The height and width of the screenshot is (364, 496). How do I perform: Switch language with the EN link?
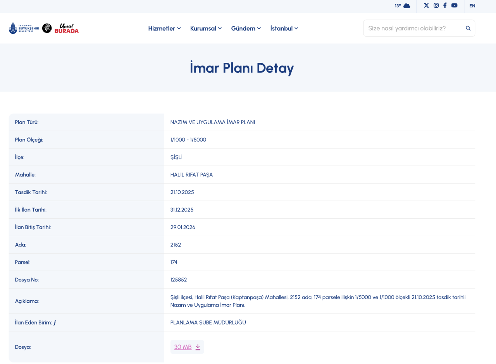472,6
